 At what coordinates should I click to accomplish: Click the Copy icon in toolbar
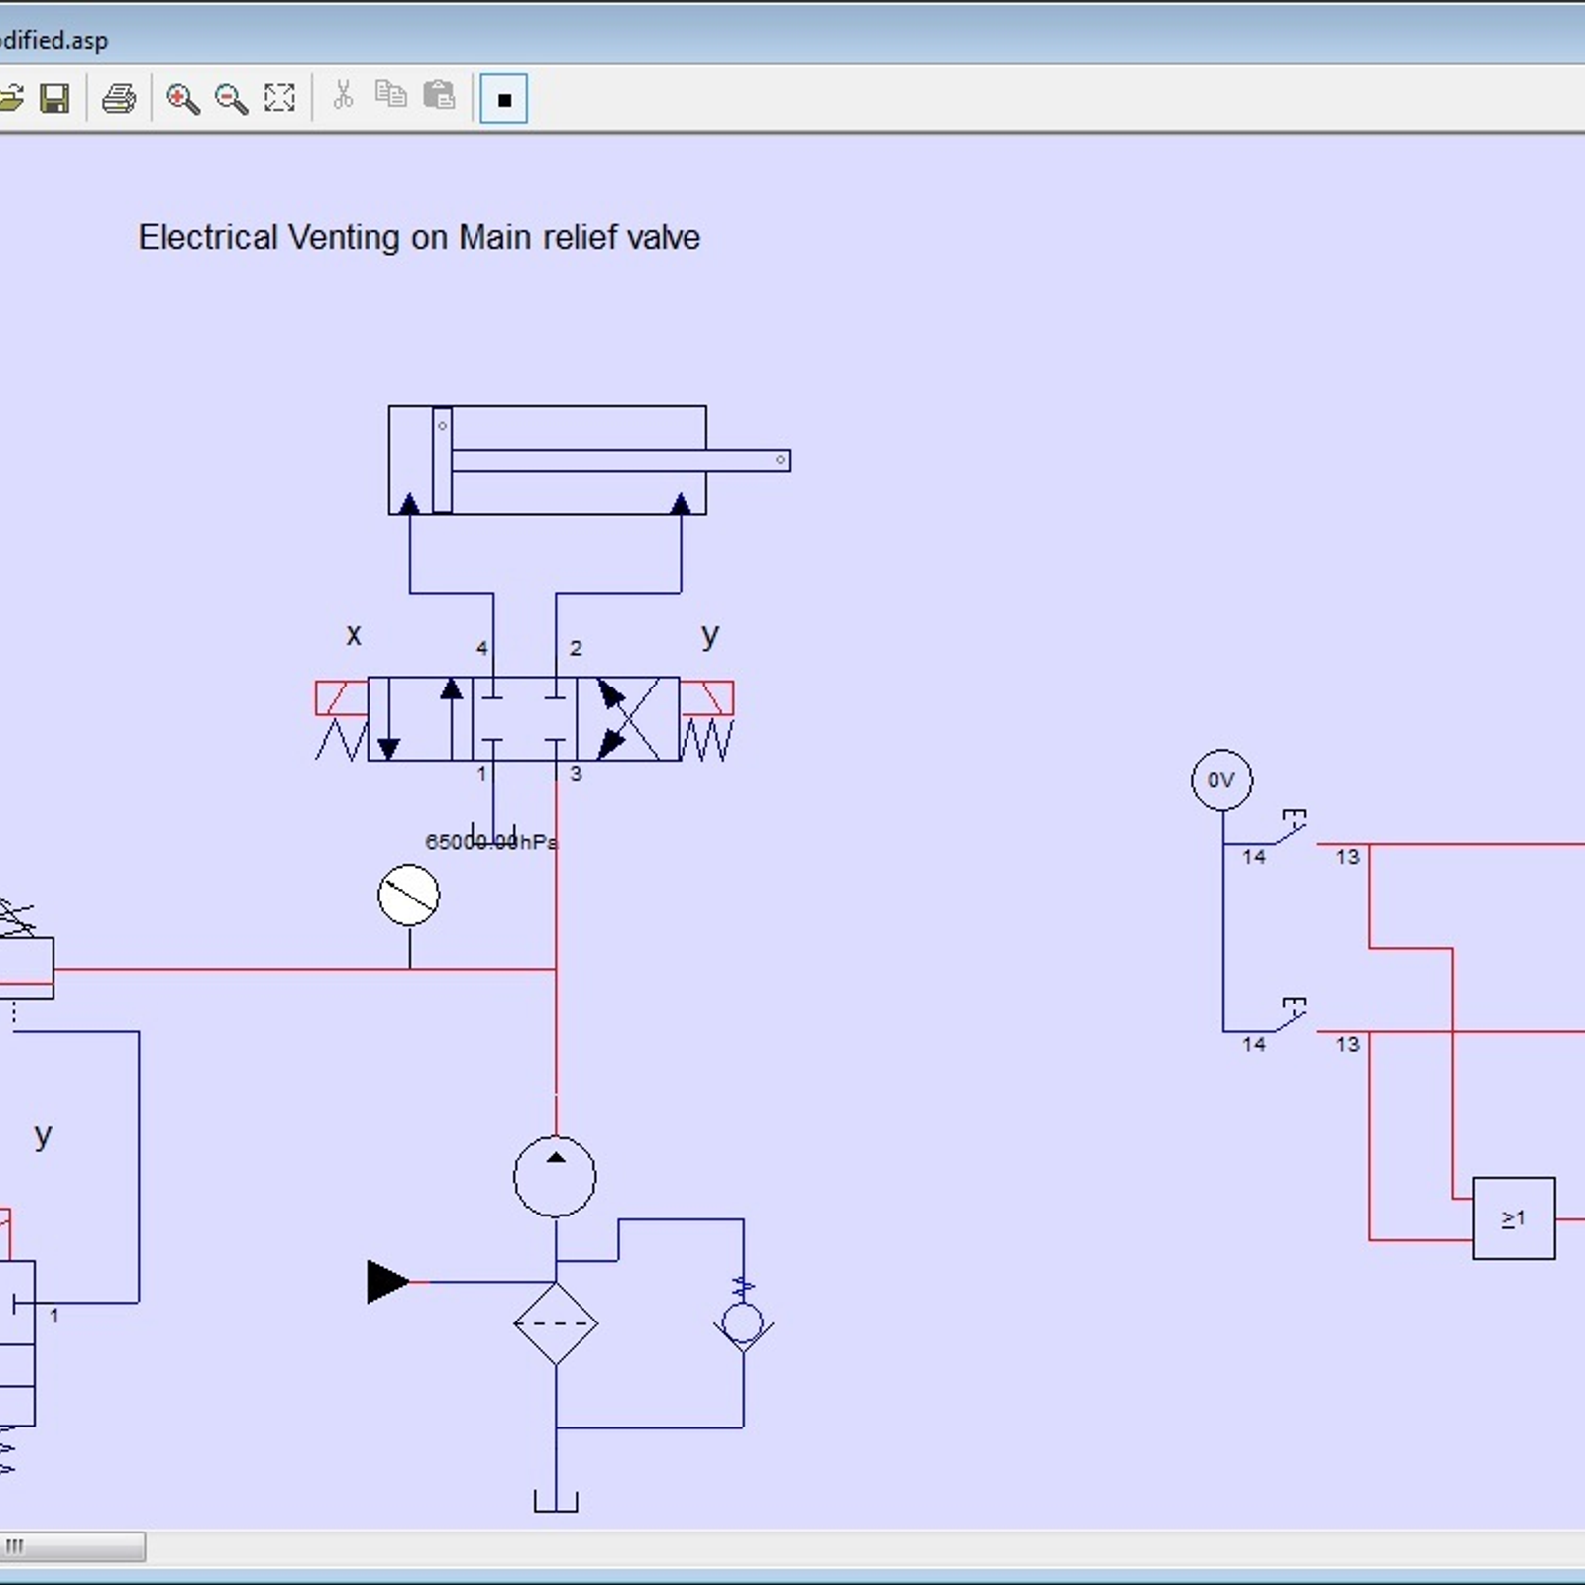click(391, 95)
